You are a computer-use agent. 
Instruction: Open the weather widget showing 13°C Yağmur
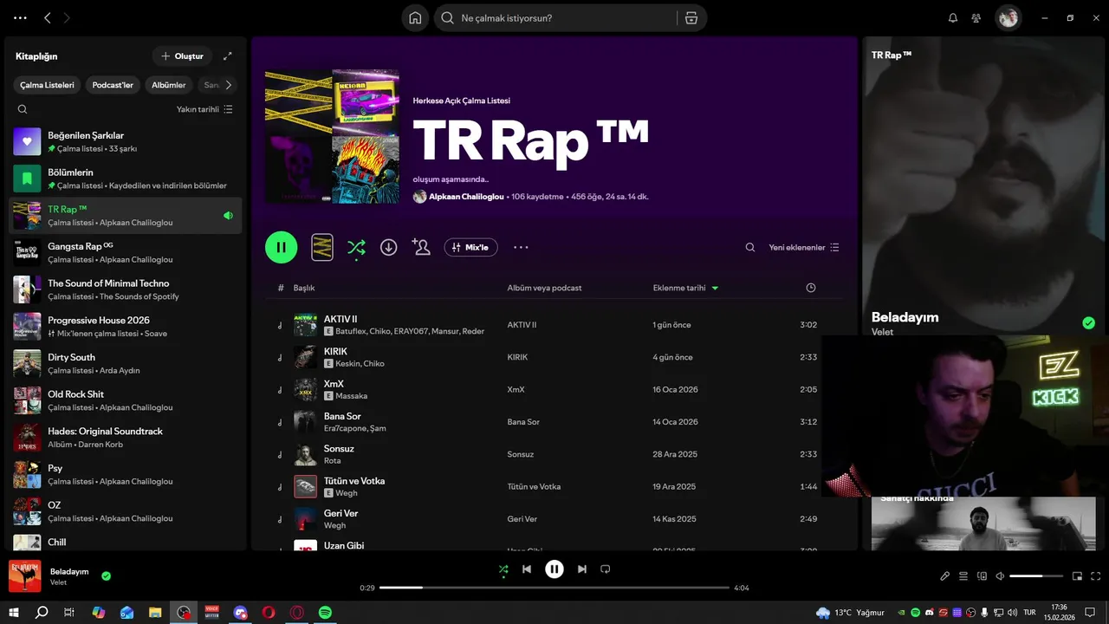click(x=850, y=613)
